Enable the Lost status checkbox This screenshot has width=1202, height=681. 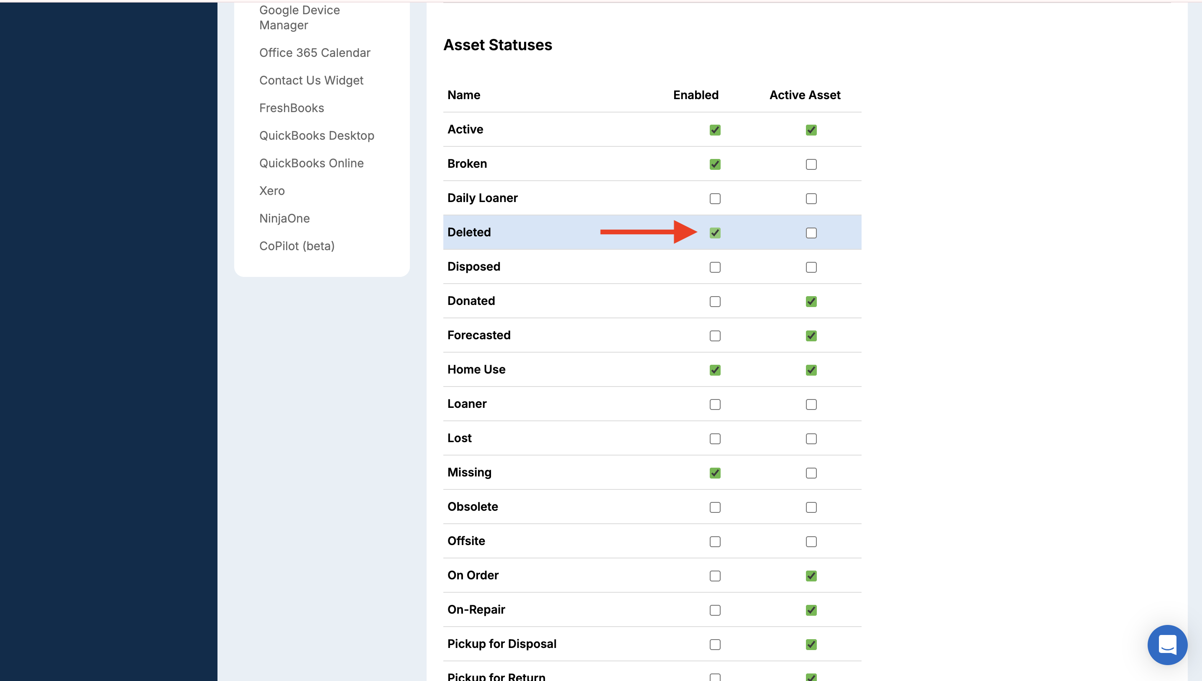pos(715,439)
